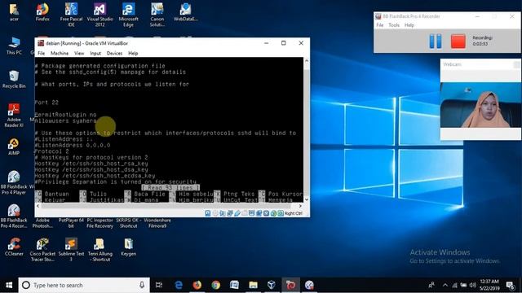Open the VirtualBox View menu
Image resolution: width=522 pixels, height=293 pixels.
pos(79,53)
